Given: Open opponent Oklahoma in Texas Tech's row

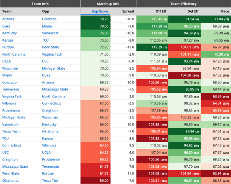Looking at the screenshot, I should (50, 131).
